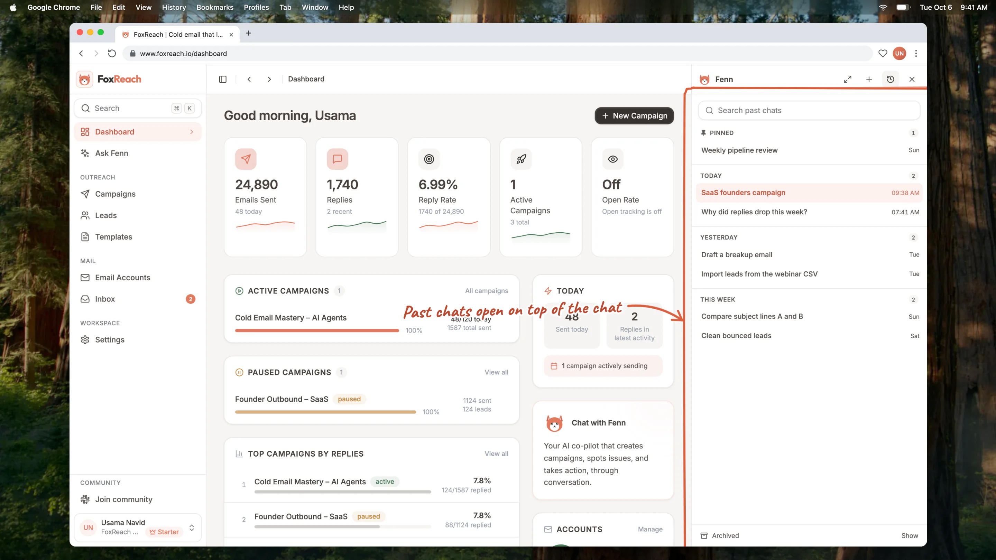Click the Reply Rate target icon
The width and height of the screenshot is (996, 560).
(429, 159)
